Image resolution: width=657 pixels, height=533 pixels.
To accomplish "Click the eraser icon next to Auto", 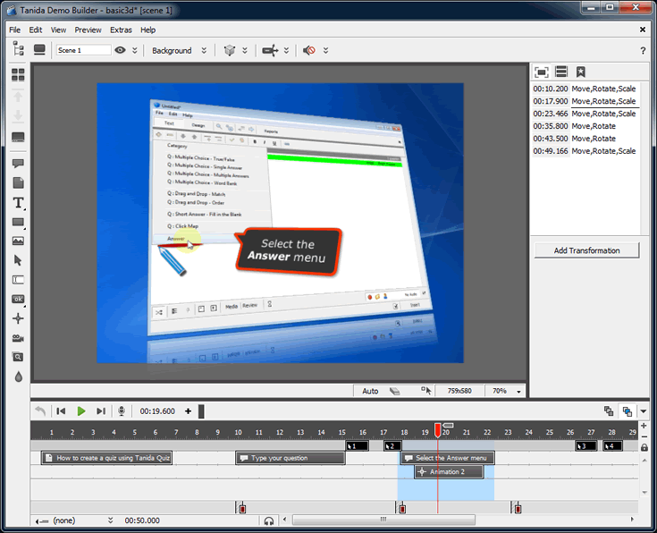I will (x=394, y=392).
